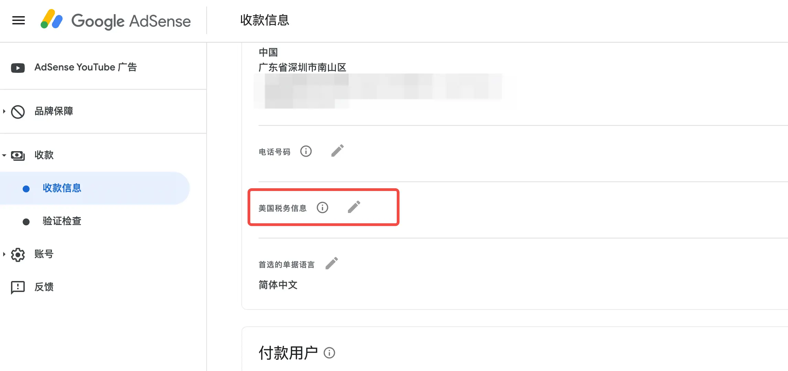
Task: Collapse the 收款 section arrow
Action: (4, 155)
